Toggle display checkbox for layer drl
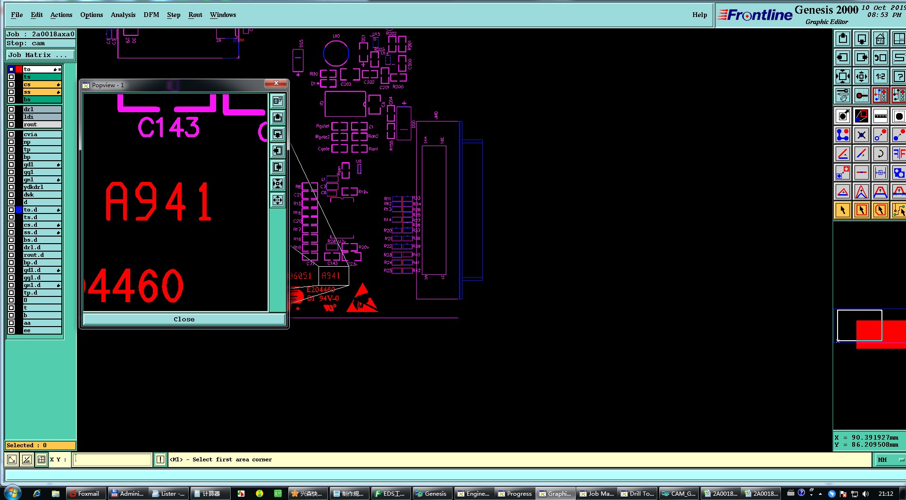Screen dimensions: 906x500 [11, 109]
